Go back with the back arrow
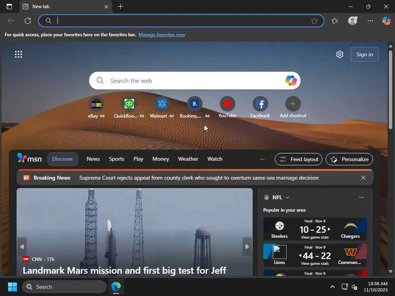Image resolution: width=395 pixels, height=296 pixels. pos(10,21)
